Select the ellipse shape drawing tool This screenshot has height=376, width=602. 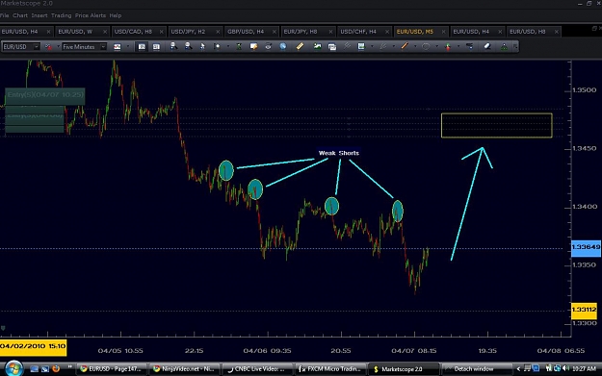click(426, 47)
